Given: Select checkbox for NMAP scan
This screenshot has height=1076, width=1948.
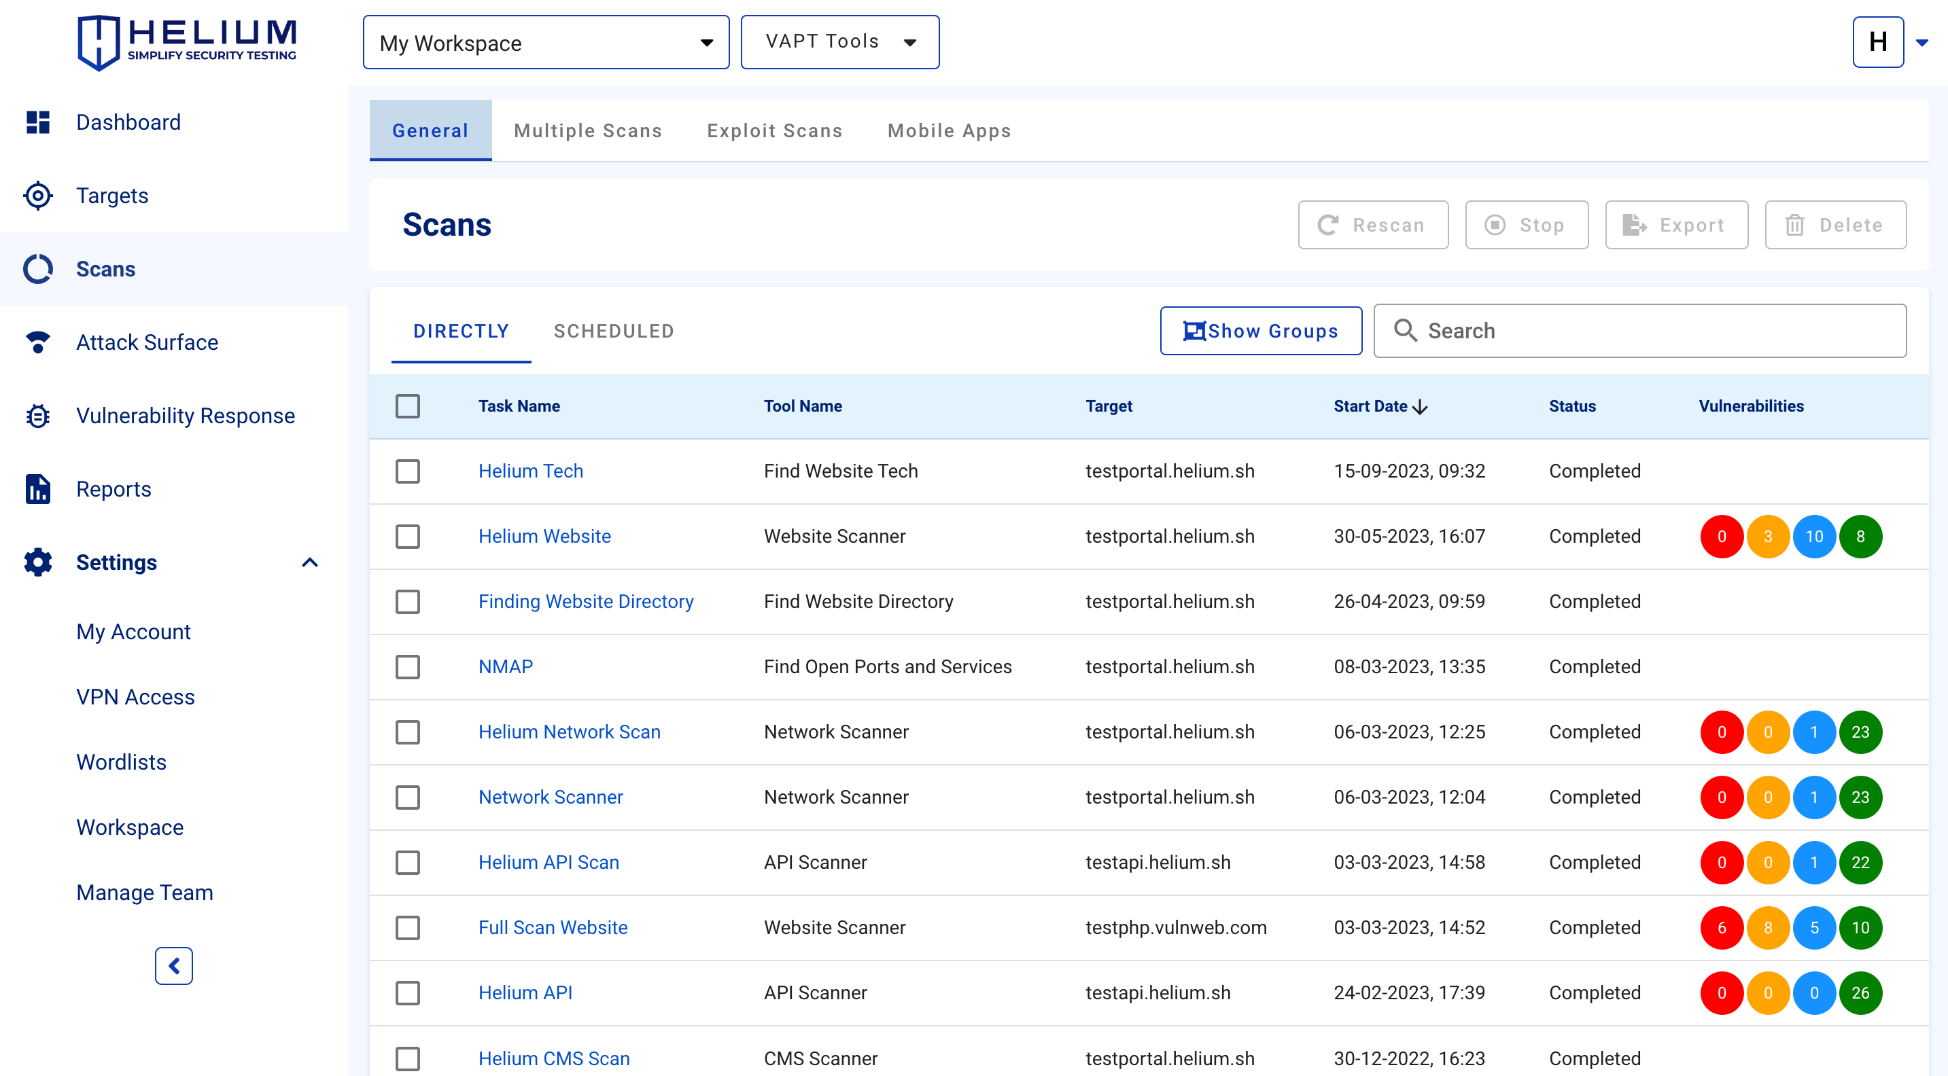Looking at the screenshot, I should point(408,666).
